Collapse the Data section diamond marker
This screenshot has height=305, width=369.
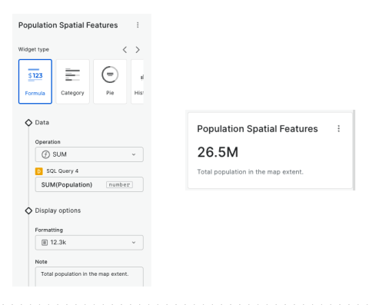pos(28,123)
